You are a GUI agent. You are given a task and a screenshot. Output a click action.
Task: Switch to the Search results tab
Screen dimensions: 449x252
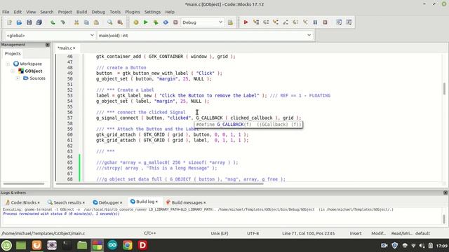(x=66, y=202)
